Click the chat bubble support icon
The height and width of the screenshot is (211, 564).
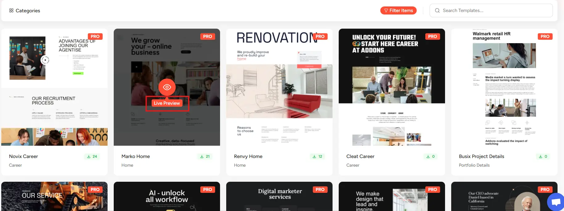(x=556, y=202)
